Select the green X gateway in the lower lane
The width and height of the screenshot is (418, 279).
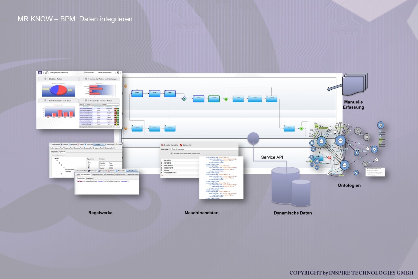pos(301,129)
